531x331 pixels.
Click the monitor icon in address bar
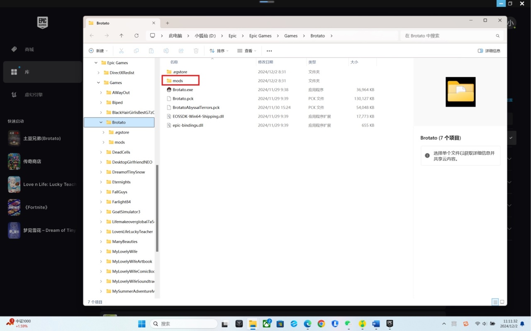153,36
